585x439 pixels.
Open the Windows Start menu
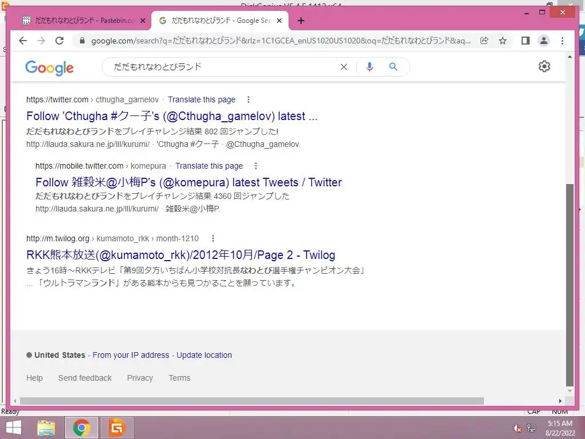coord(14,428)
